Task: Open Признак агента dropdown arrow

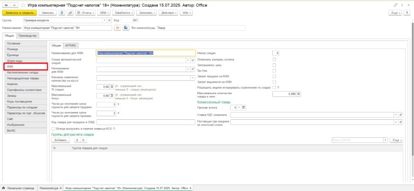Action: click(239, 107)
